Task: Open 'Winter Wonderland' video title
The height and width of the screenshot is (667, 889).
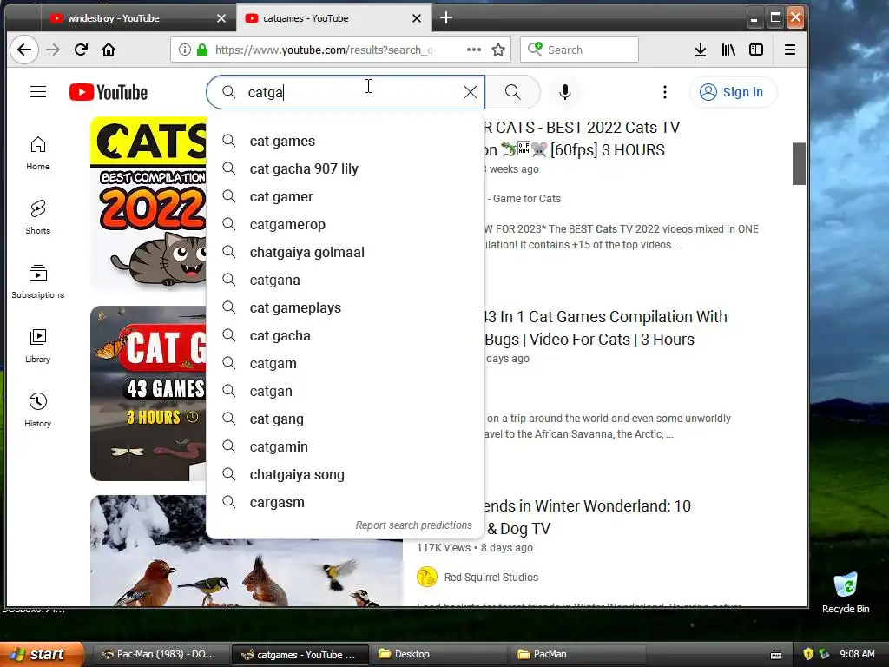Action: coord(588,518)
